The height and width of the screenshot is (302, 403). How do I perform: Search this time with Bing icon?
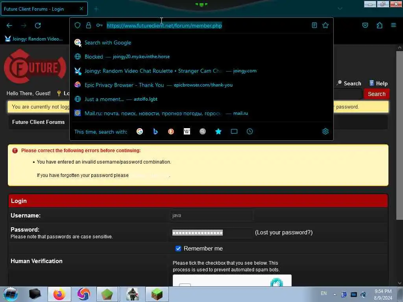click(155, 131)
